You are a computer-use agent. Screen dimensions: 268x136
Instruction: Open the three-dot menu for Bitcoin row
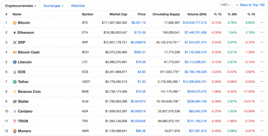coord(262,22)
